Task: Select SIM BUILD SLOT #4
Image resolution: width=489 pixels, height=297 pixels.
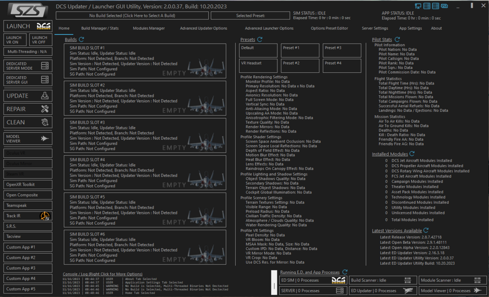Action: pyautogui.click(x=145, y=172)
